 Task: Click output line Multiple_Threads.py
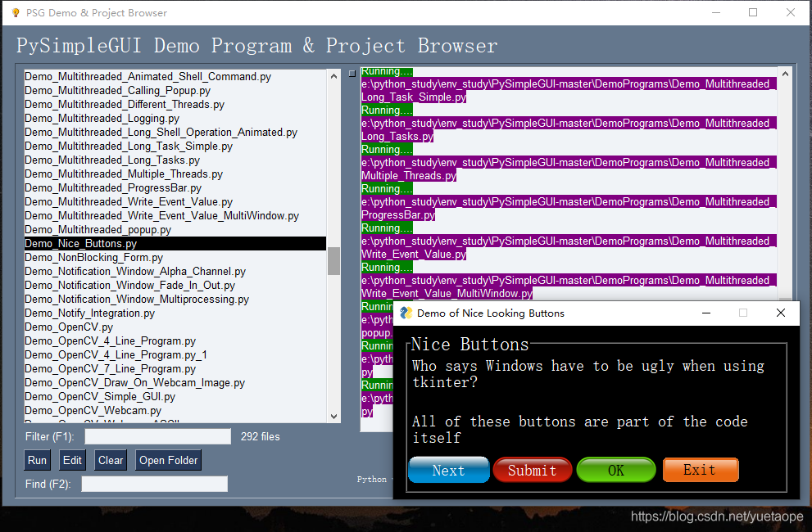click(409, 175)
